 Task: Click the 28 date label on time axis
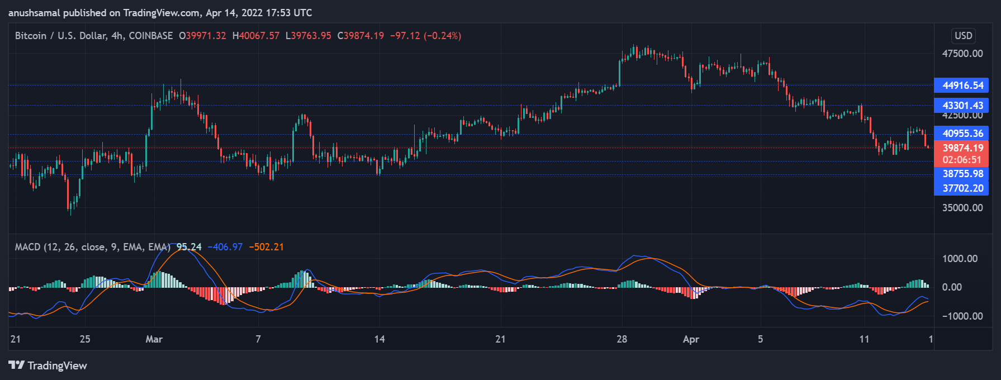622,339
